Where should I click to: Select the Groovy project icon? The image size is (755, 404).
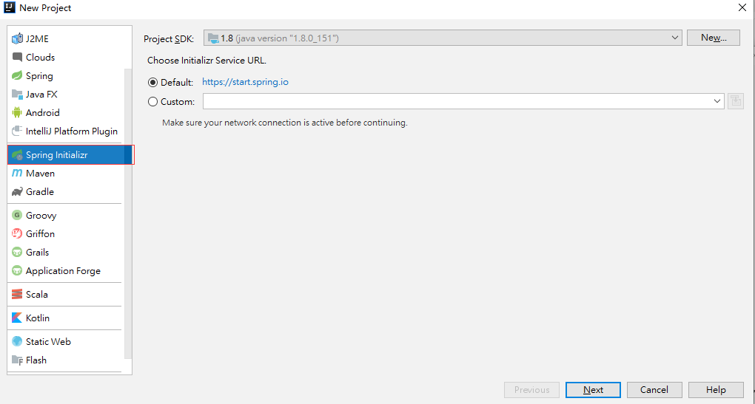[x=18, y=216]
